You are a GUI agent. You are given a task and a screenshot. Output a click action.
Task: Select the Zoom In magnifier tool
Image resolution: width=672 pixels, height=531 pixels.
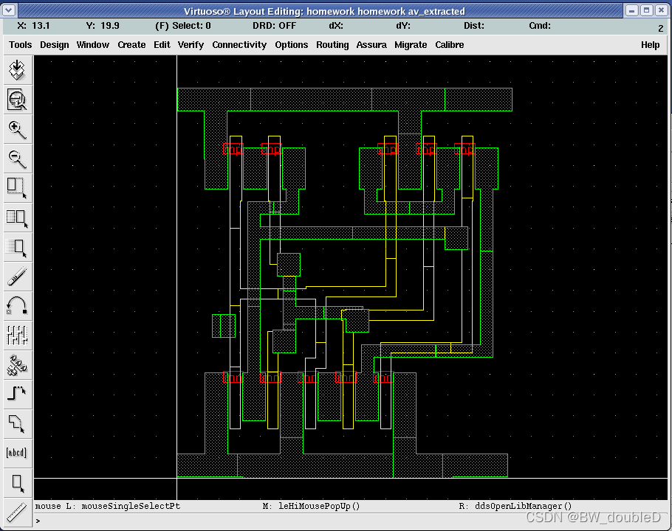pyautogui.click(x=17, y=129)
